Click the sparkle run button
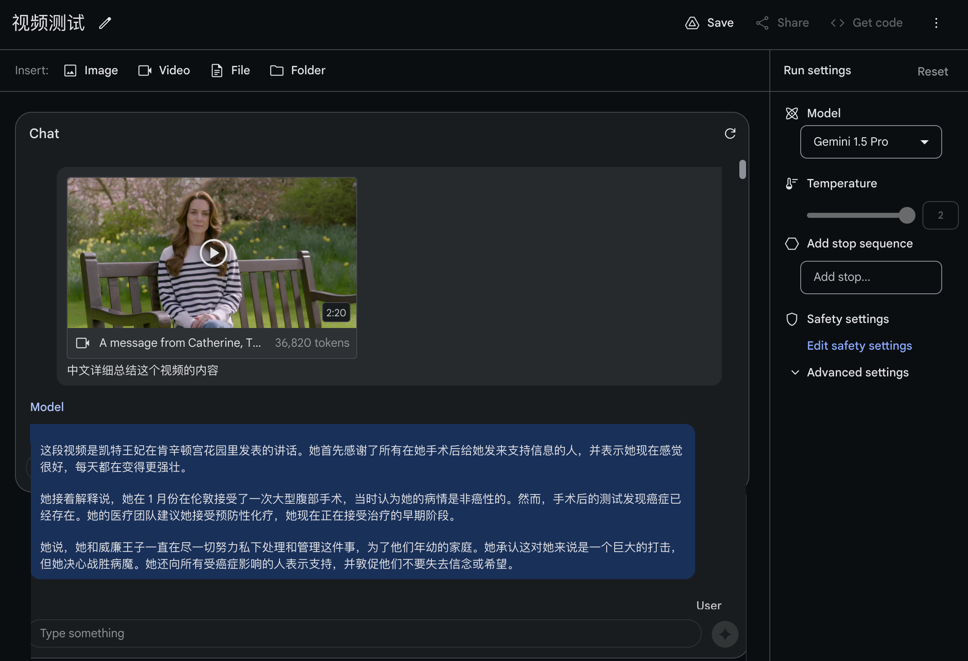The width and height of the screenshot is (968, 661). click(725, 634)
